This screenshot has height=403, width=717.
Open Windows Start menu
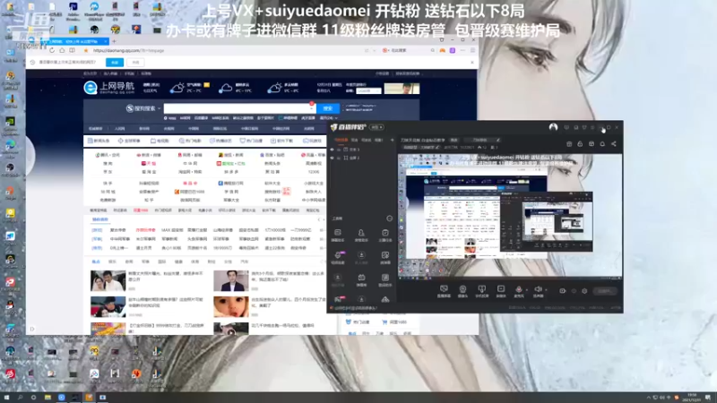6,398
